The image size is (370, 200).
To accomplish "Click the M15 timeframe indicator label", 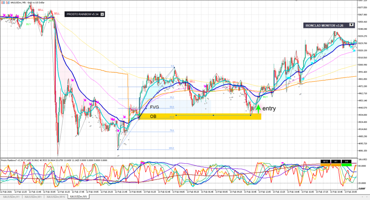I will click(325, 161).
